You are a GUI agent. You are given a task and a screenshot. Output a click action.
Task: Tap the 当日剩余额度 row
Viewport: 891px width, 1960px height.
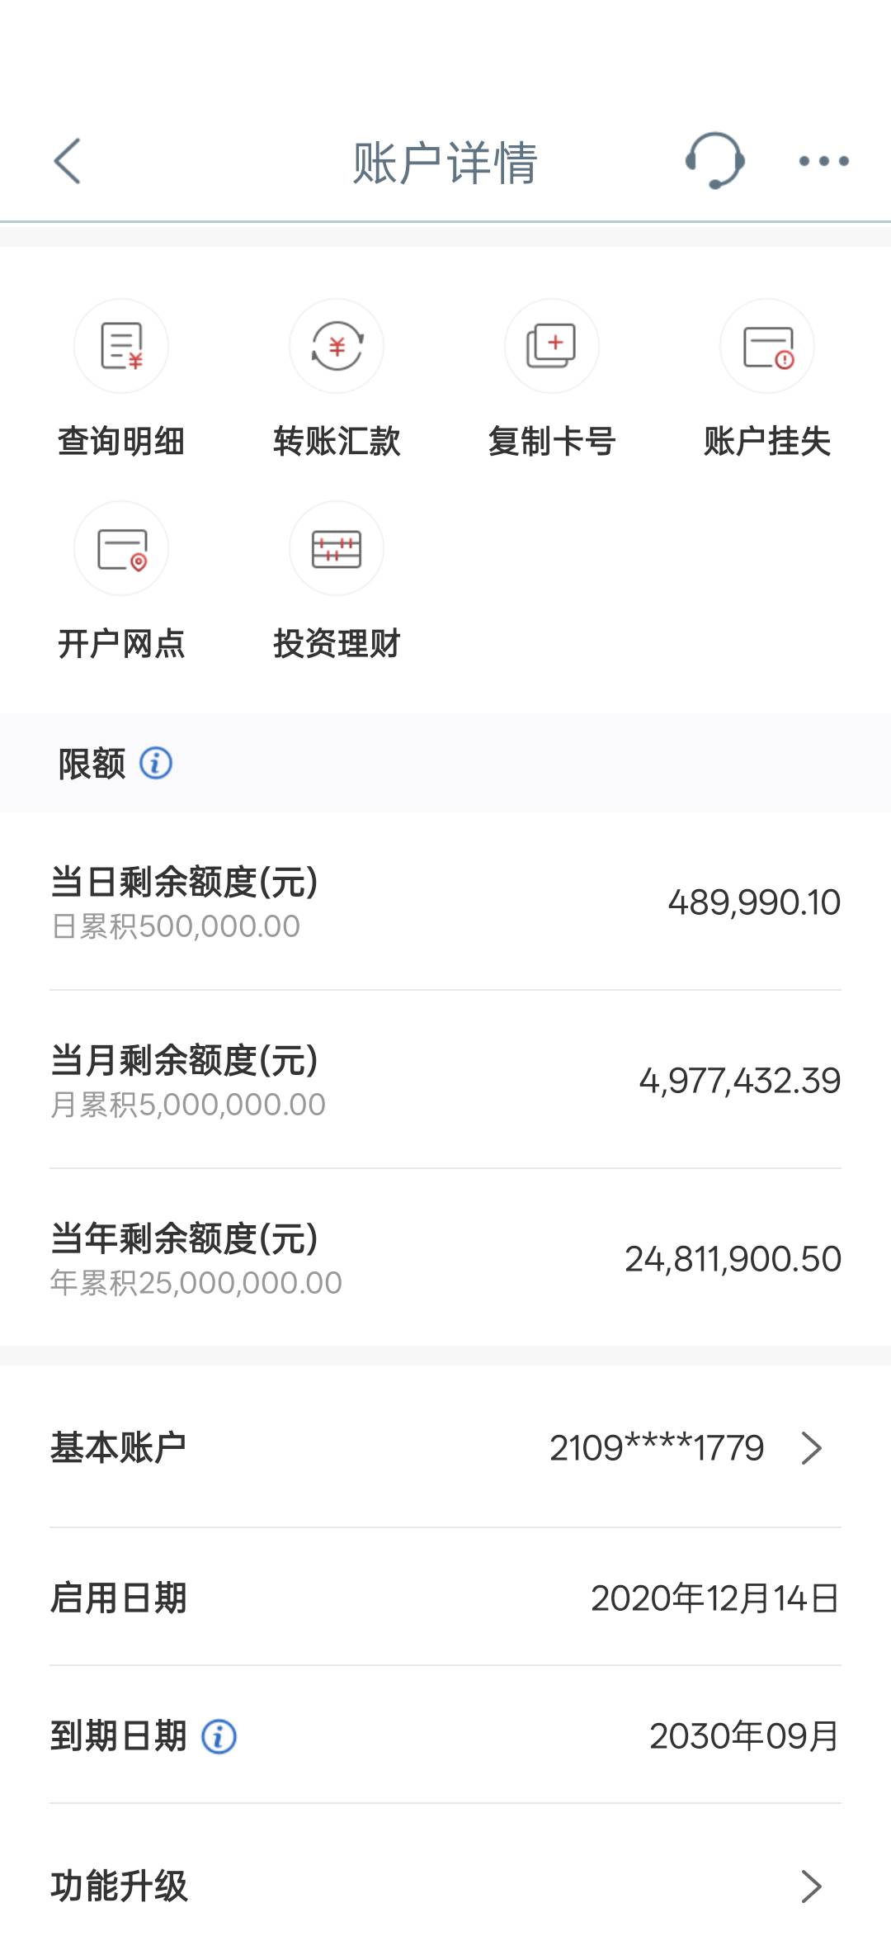[x=445, y=902]
